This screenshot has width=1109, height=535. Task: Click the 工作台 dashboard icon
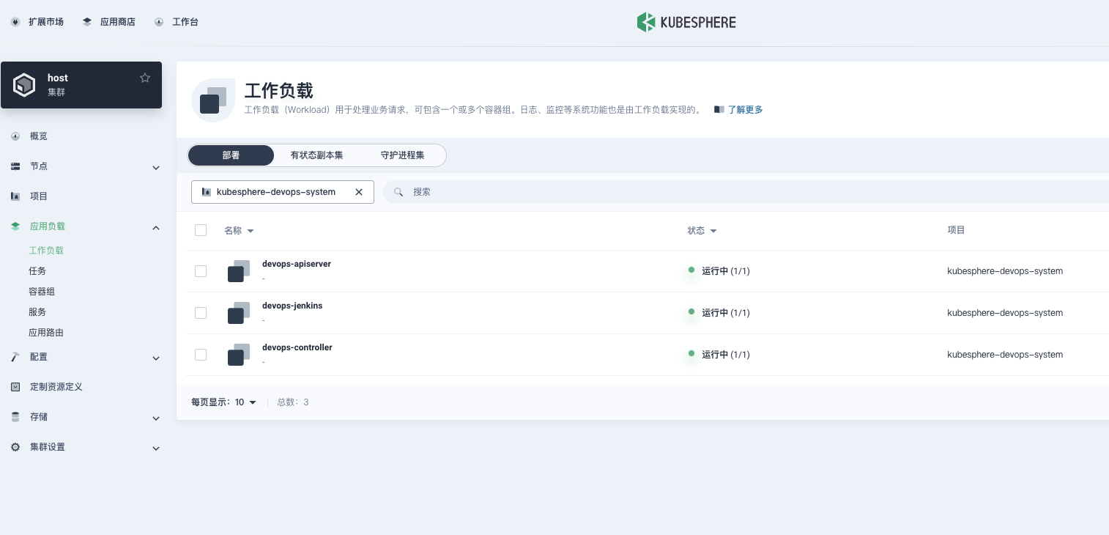(x=159, y=22)
